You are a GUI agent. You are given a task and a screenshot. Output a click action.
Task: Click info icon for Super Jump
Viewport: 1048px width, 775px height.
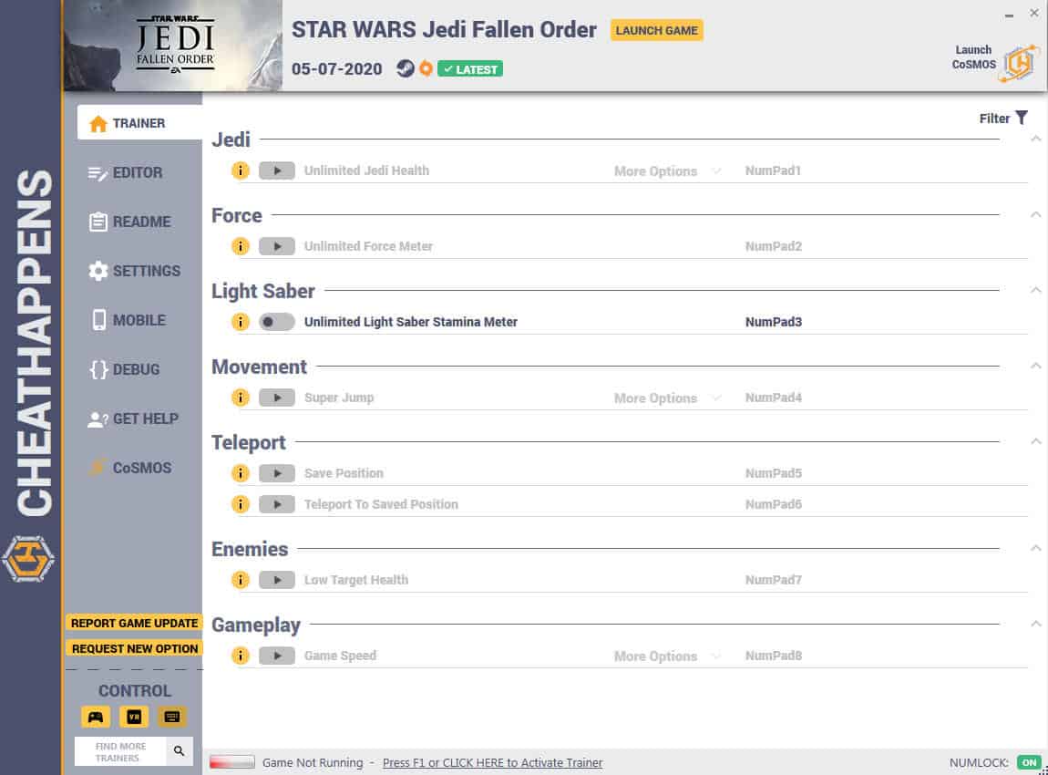pyautogui.click(x=240, y=398)
